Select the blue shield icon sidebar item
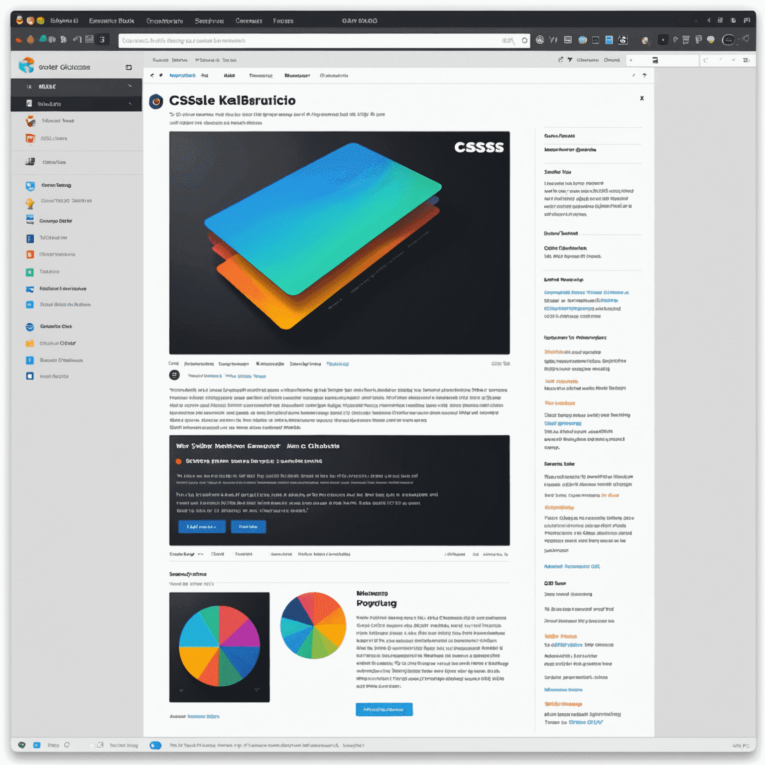Screen dimensions: 765x765 point(30,186)
